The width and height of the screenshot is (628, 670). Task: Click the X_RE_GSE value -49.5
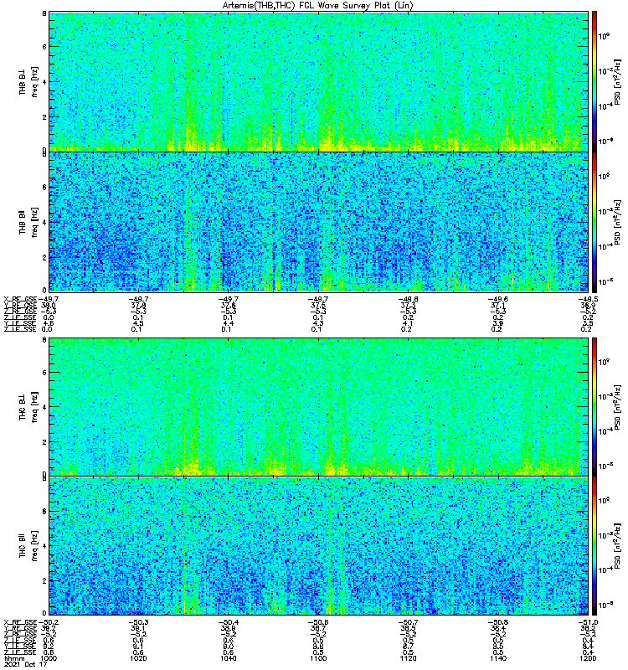(x=588, y=299)
